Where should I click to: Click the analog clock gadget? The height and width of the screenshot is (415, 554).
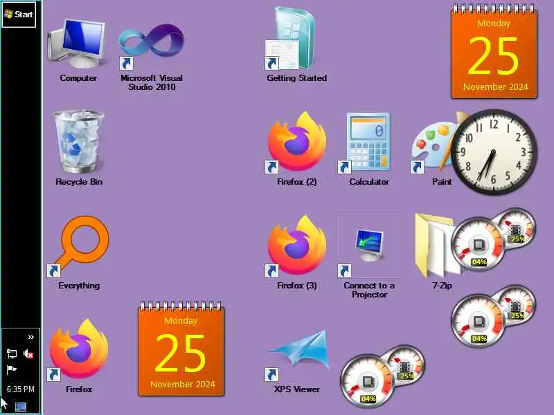(x=494, y=152)
